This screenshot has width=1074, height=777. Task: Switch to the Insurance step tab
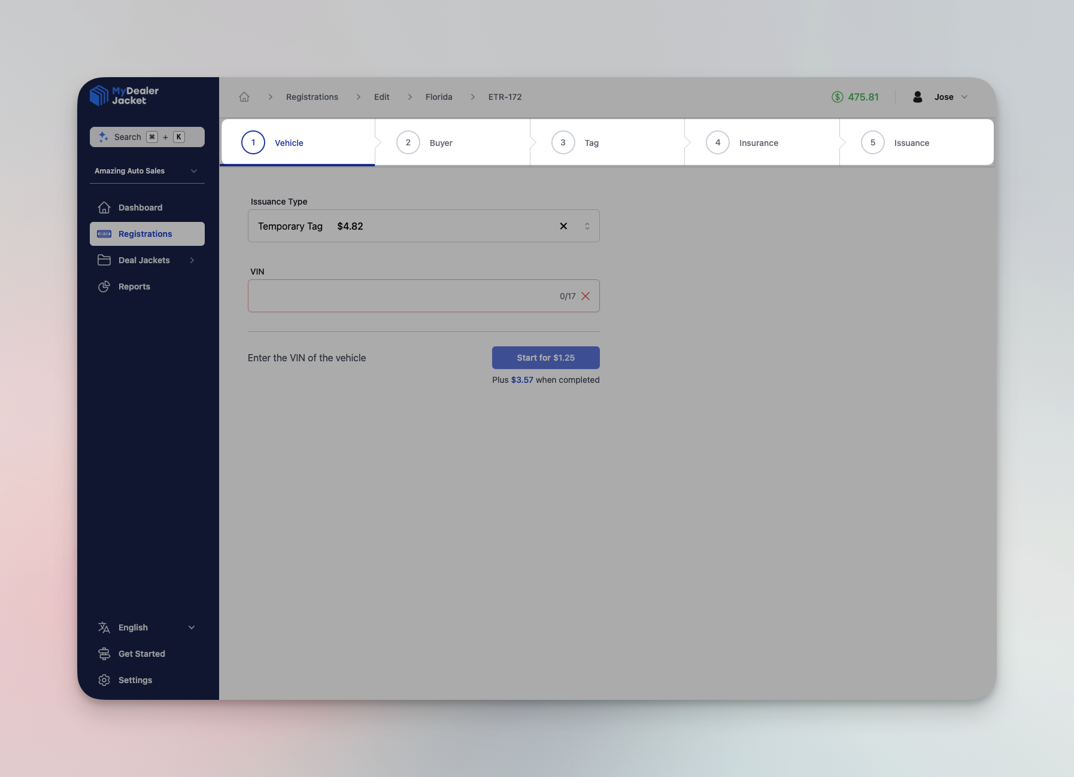[x=758, y=143]
